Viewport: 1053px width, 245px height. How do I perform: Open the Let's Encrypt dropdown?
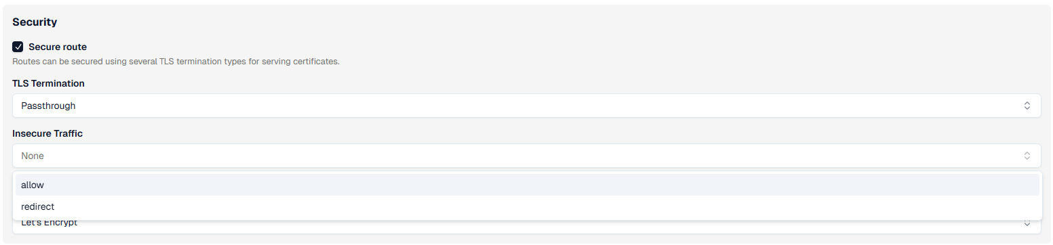[x=526, y=227]
